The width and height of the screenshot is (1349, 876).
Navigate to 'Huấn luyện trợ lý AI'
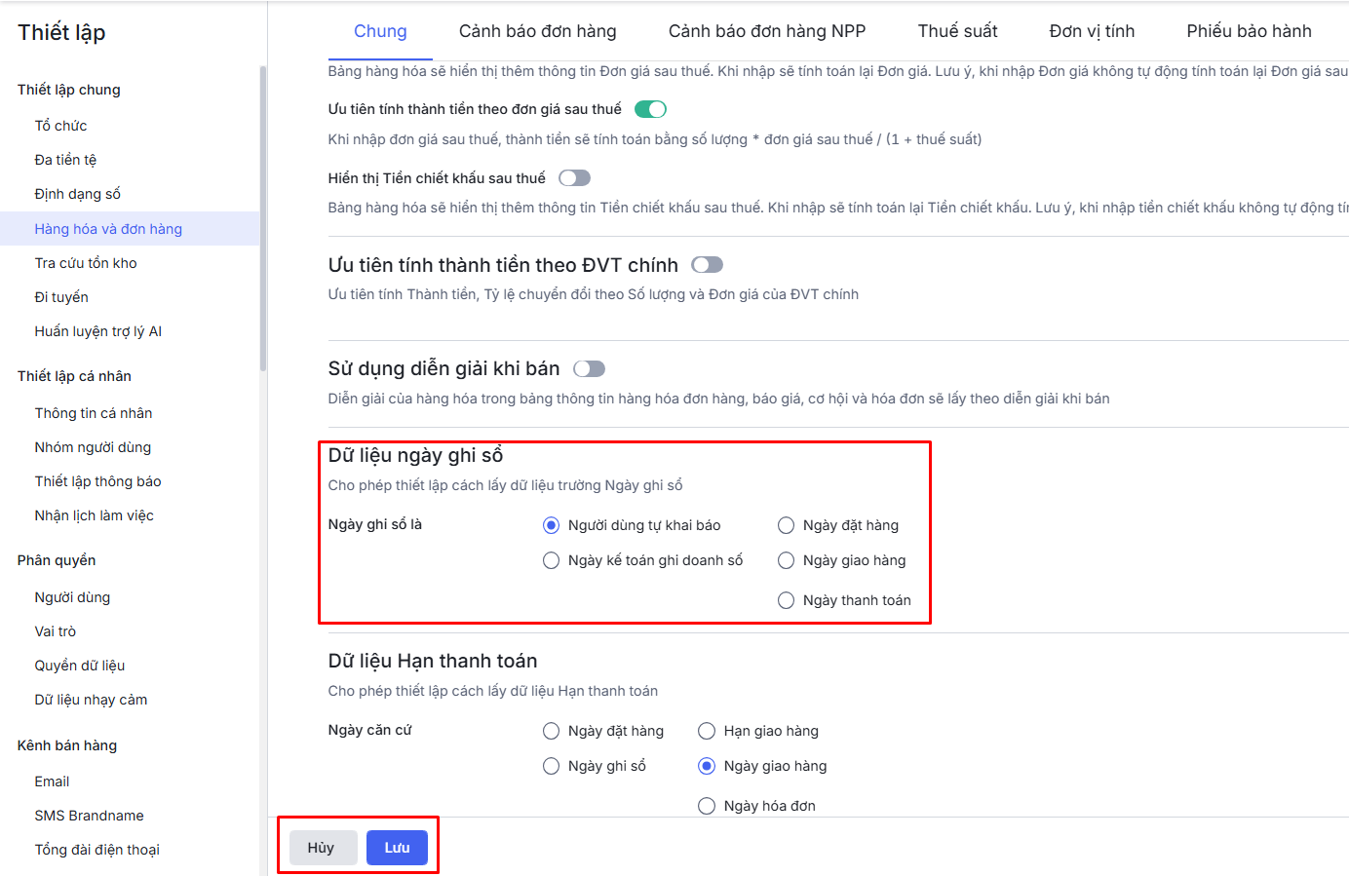click(x=98, y=331)
